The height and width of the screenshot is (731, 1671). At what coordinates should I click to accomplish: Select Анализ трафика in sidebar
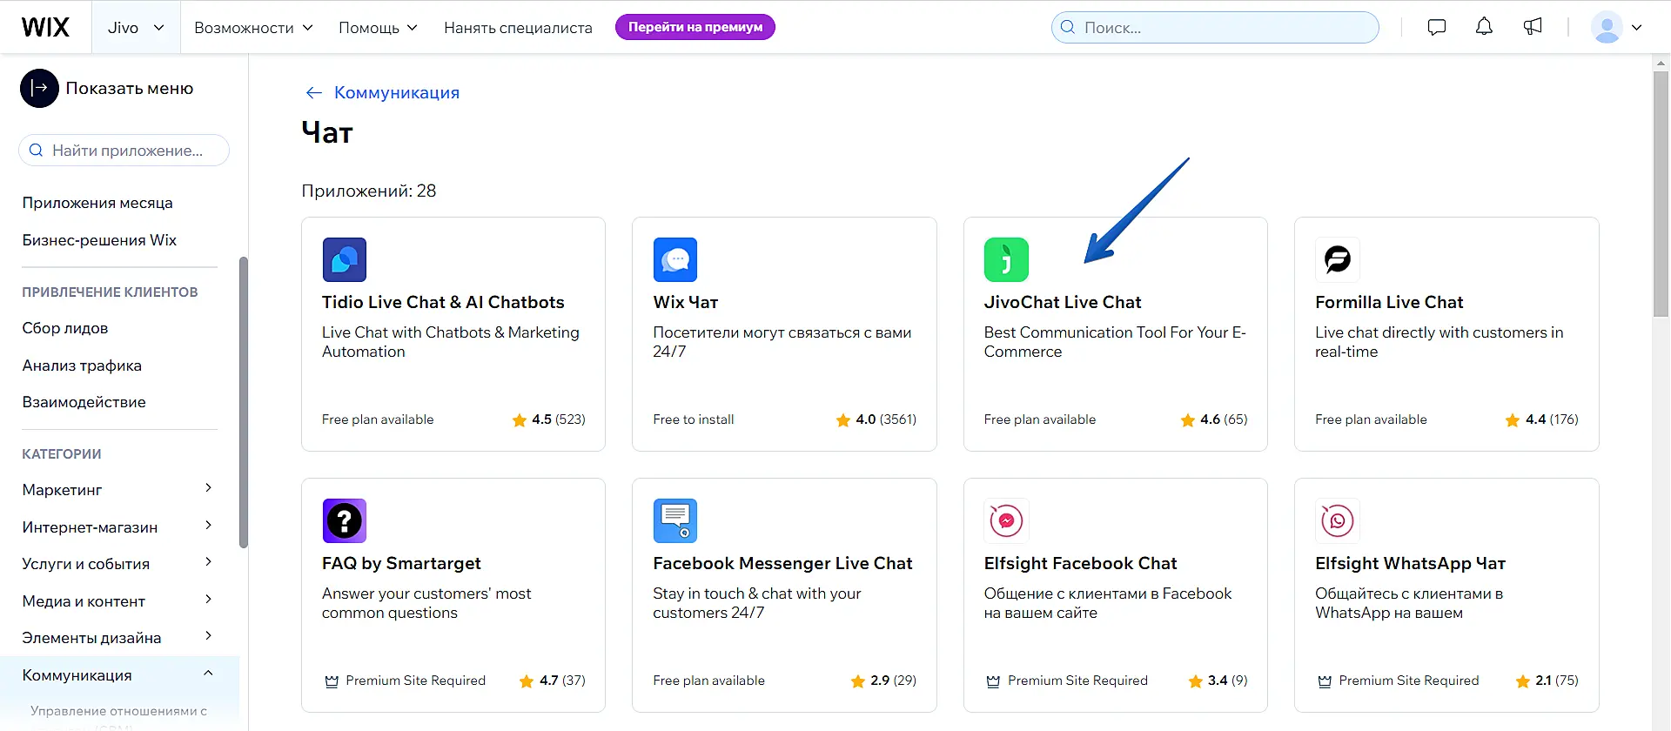pyautogui.click(x=82, y=365)
